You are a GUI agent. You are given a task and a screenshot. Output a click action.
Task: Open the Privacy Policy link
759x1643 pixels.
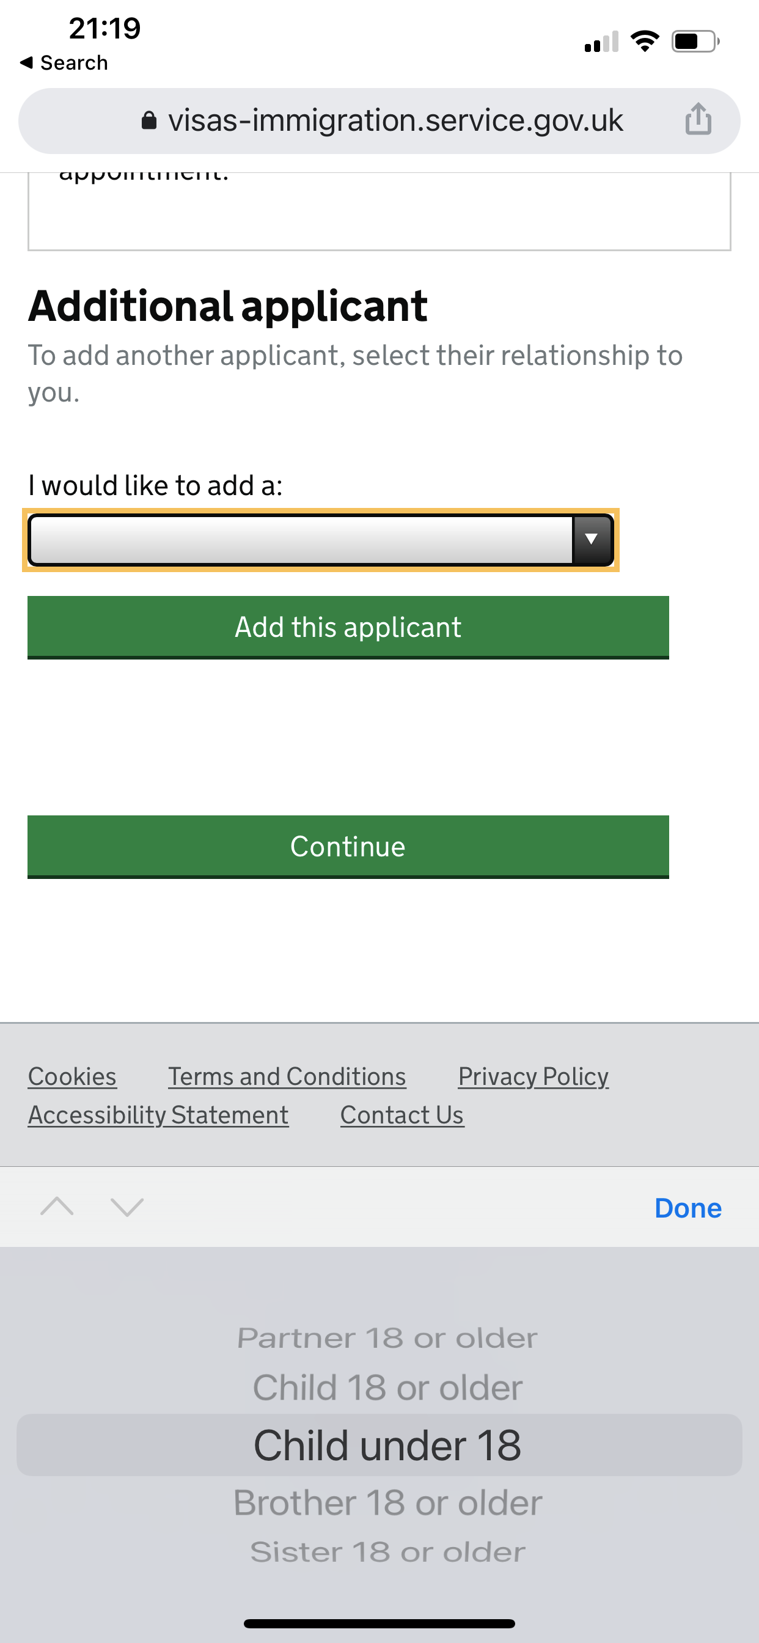533,1076
